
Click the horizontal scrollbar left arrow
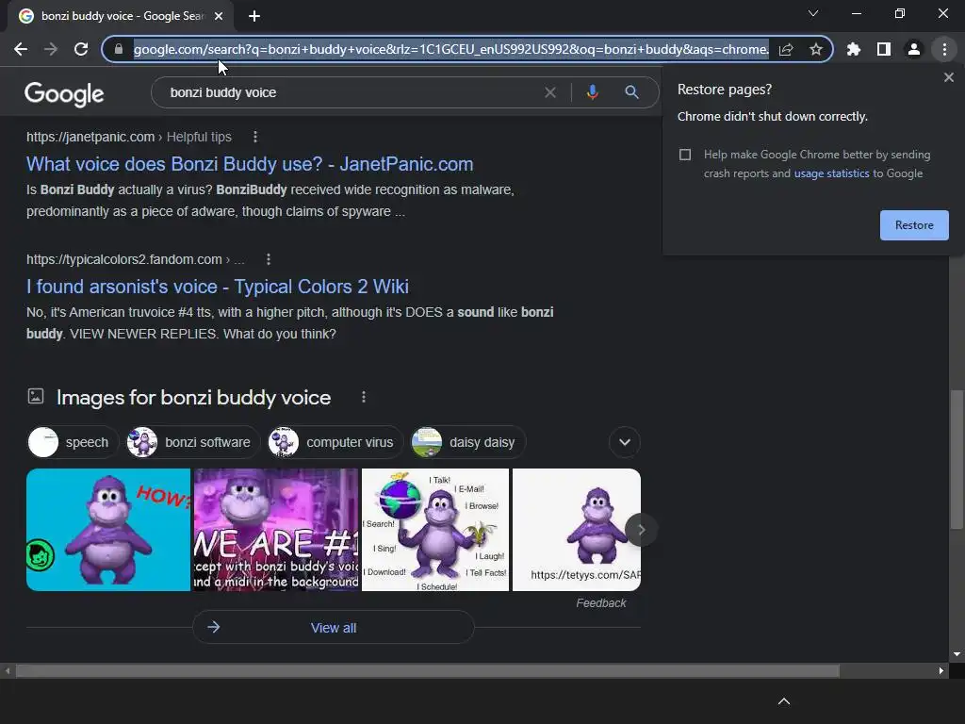7,671
